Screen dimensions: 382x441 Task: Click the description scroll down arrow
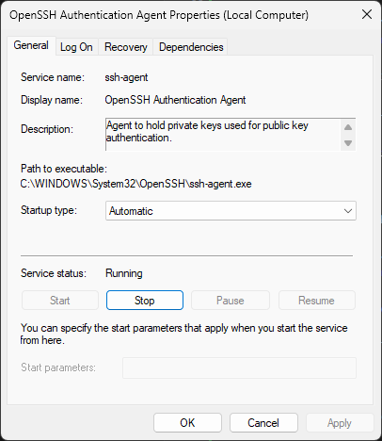click(348, 143)
